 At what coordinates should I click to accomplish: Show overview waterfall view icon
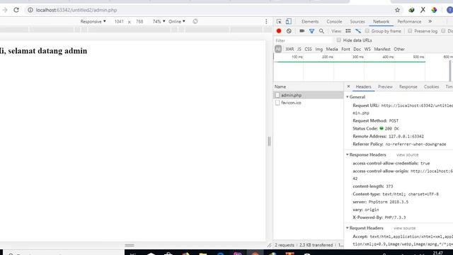point(358,31)
